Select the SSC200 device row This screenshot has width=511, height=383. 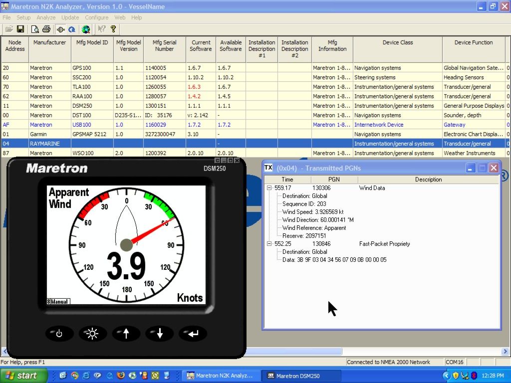coord(255,77)
